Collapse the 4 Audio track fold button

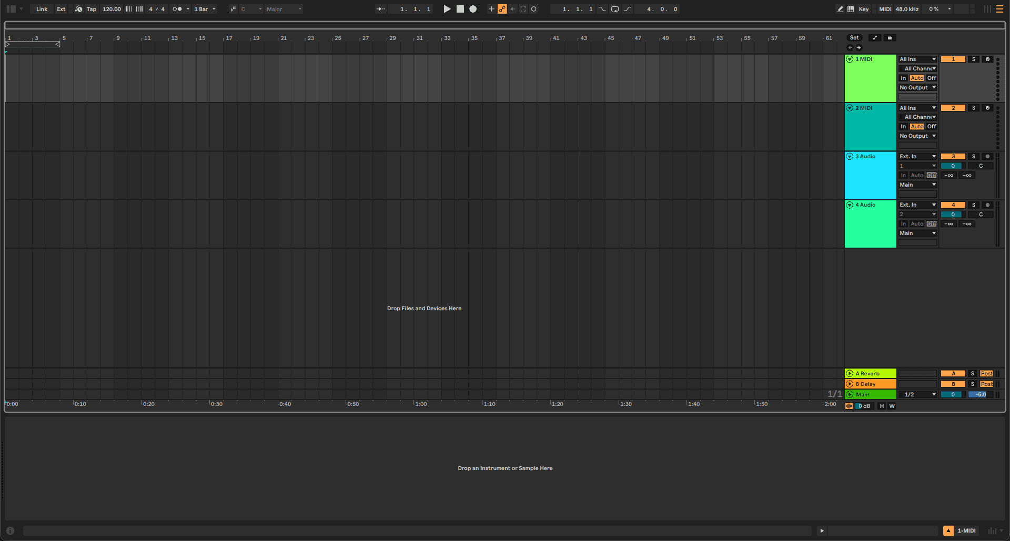pos(850,205)
